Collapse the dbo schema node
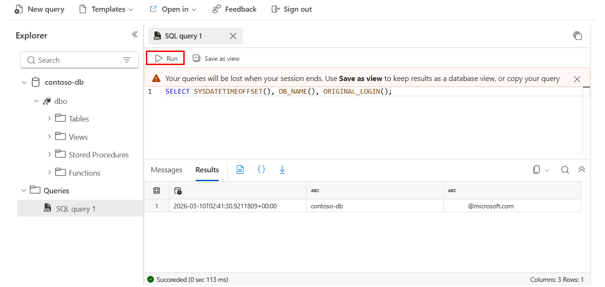Viewport: 605px width, 287px height. pyautogui.click(x=36, y=101)
